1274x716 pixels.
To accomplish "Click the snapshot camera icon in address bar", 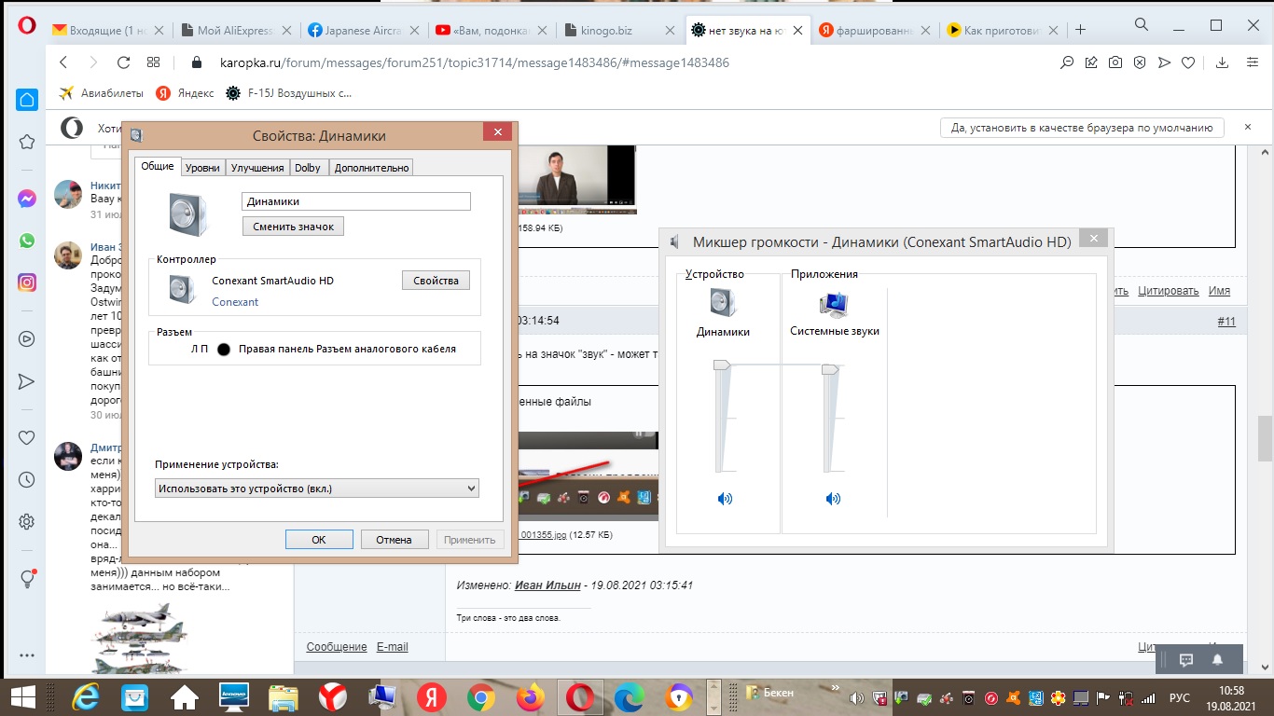I will 1115,63.
